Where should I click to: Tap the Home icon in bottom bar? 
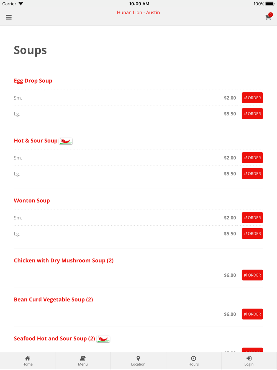tap(27, 361)
